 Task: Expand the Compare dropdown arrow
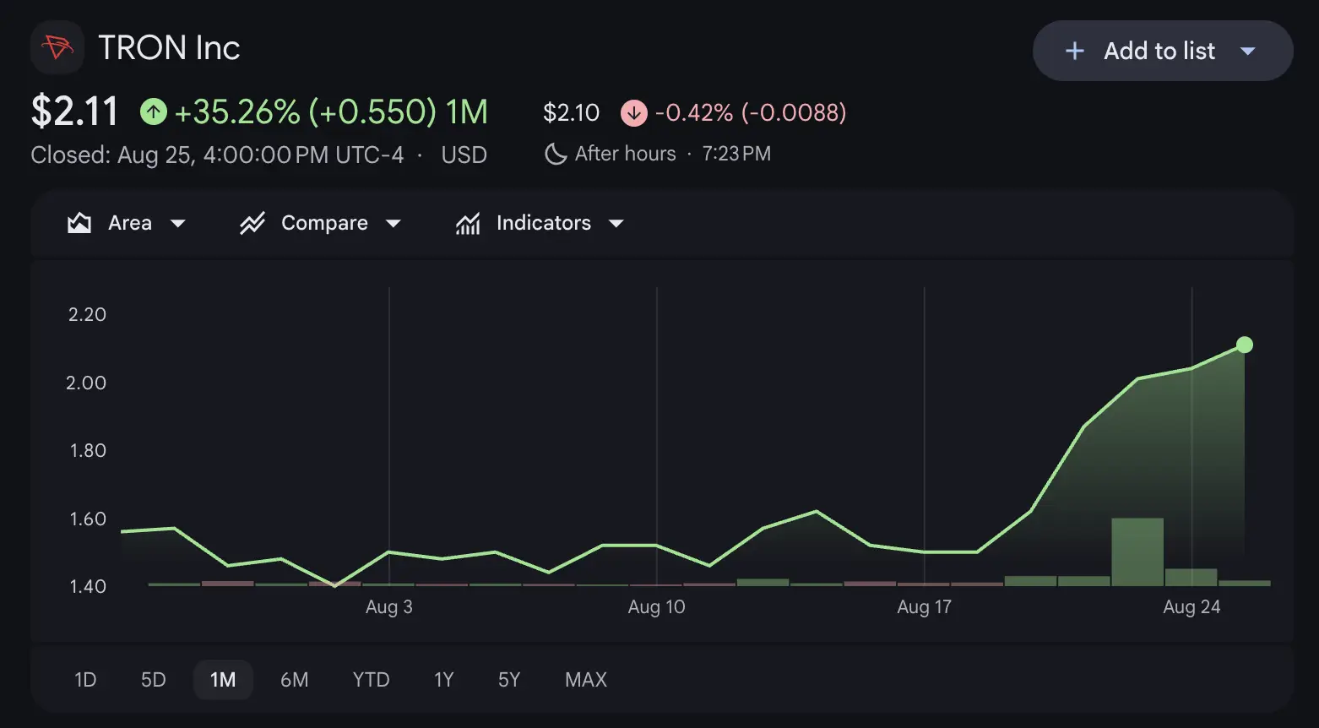[x=393, y=224]
